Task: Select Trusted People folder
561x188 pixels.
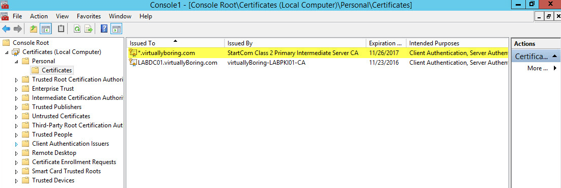Action: pos(52,135)
